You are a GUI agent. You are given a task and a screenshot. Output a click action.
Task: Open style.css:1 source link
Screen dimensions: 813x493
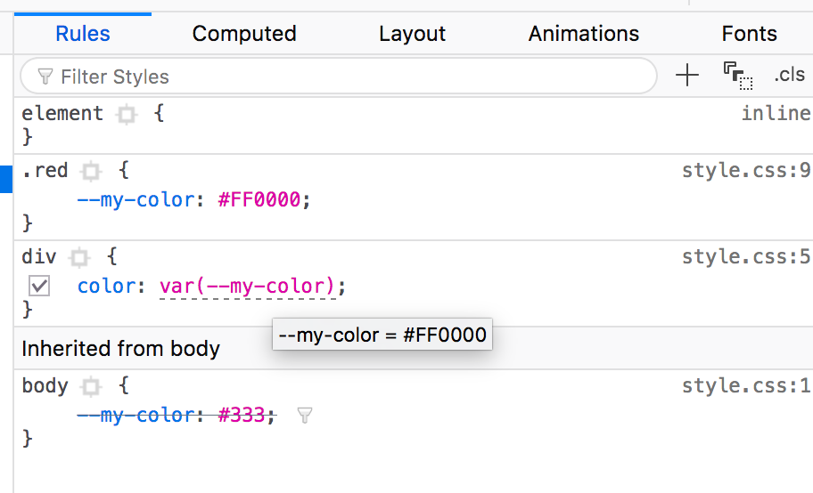pos(745,386)
